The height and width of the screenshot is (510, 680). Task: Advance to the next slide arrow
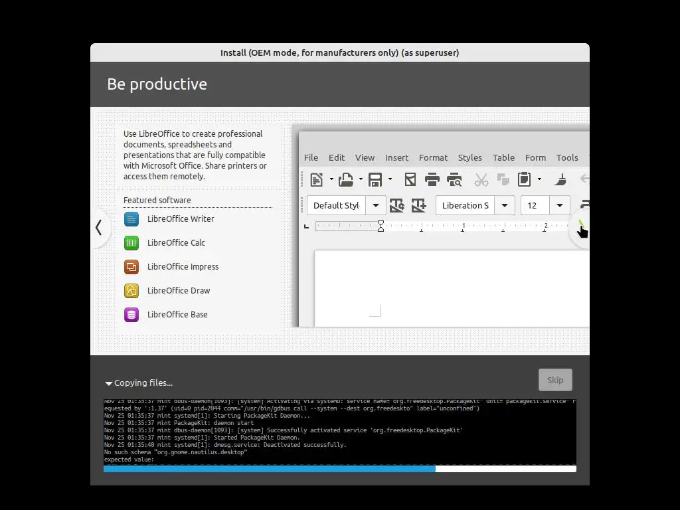coord(580,227)
